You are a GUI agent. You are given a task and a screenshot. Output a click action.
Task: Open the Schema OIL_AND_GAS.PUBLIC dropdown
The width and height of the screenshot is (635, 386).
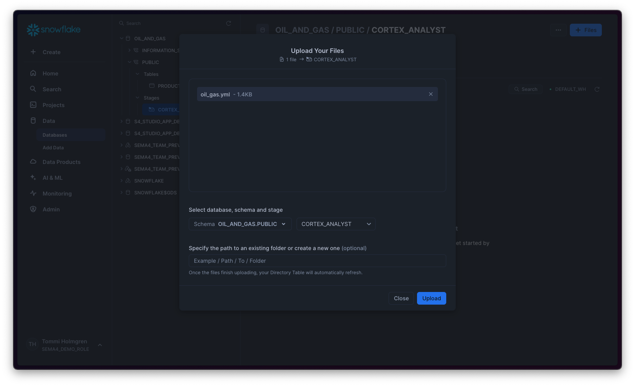tap(240, 224)
